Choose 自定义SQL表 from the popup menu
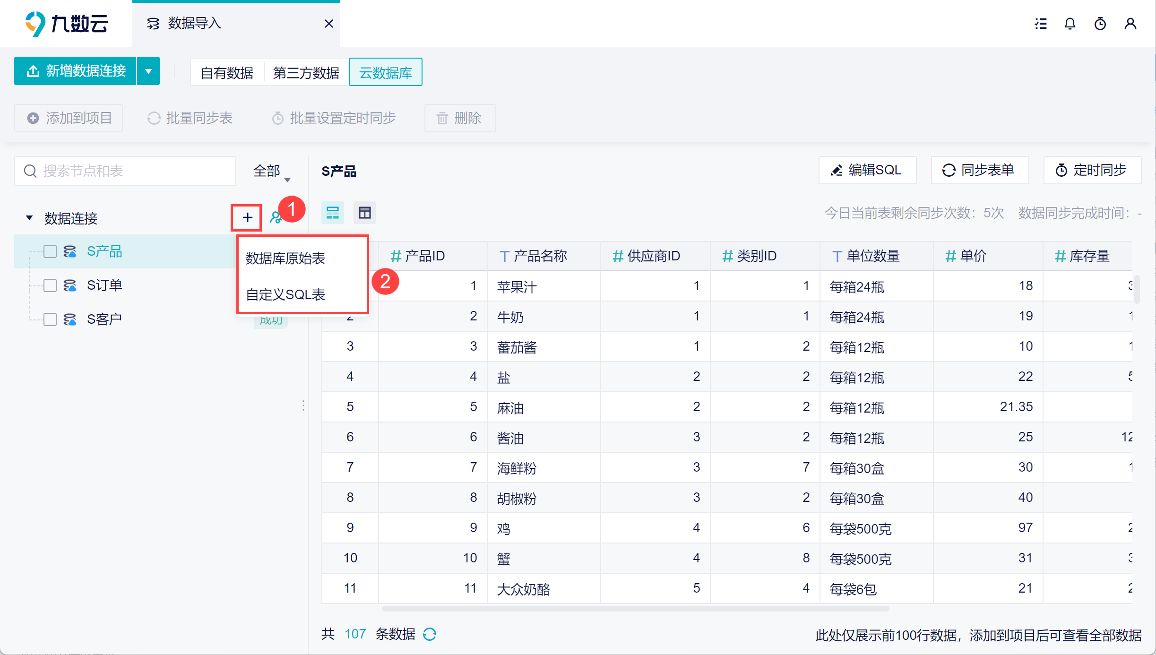Image resolution: width=1156 pixels, height=655 pixels. click(x=285, y=294)
